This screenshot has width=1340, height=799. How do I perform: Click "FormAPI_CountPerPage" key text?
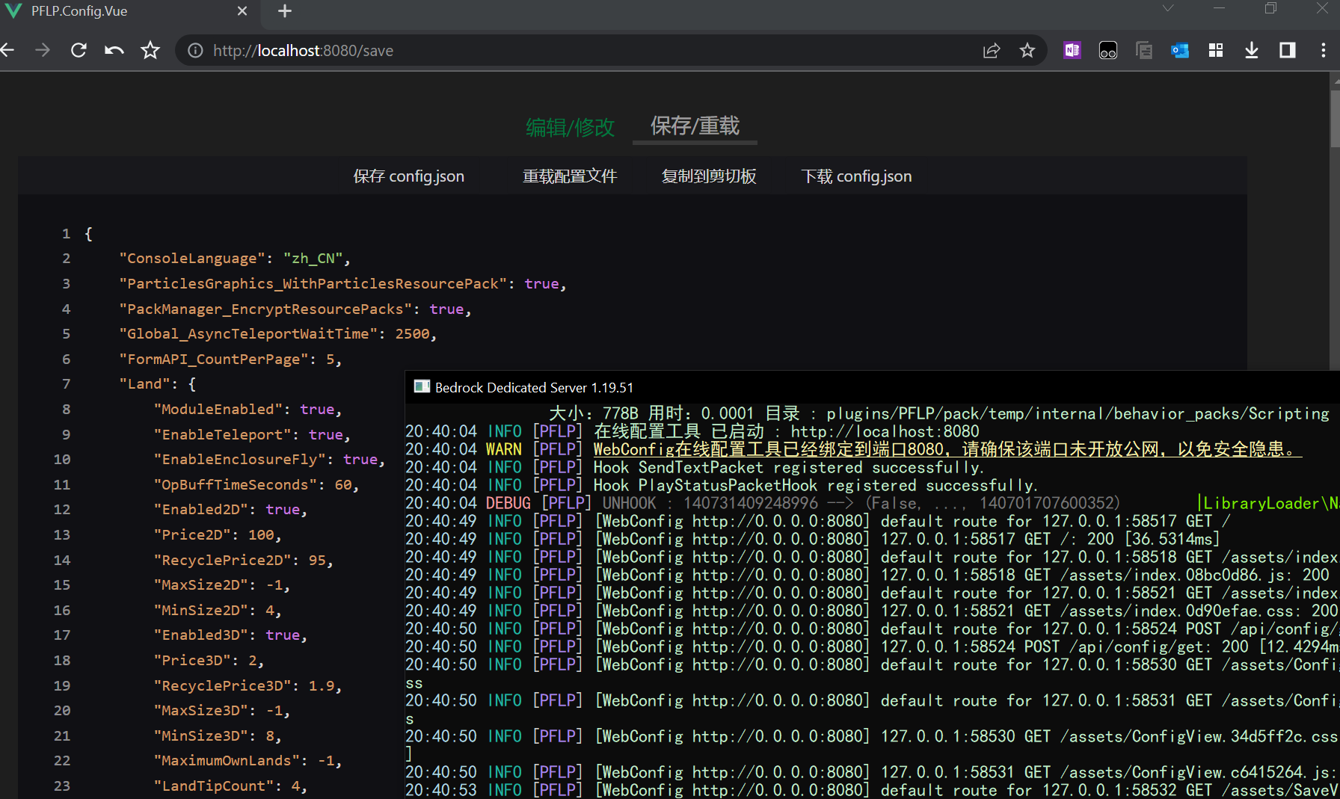pos(214,360)
